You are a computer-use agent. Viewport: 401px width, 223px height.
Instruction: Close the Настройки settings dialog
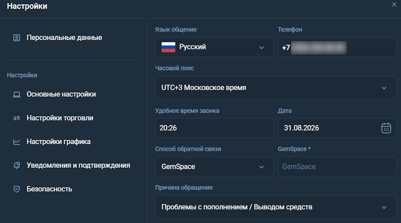click(394, 5)
